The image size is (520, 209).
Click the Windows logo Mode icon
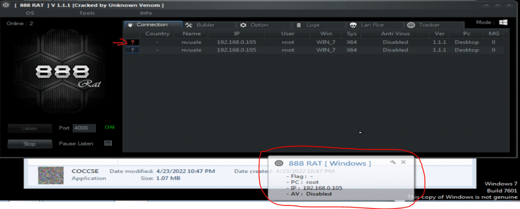pyautogui.click(x=503, y=22)
